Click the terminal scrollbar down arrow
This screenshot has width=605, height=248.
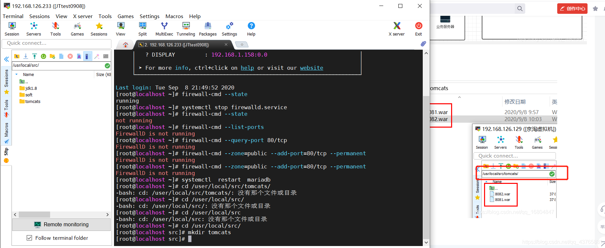click(426, 242)
